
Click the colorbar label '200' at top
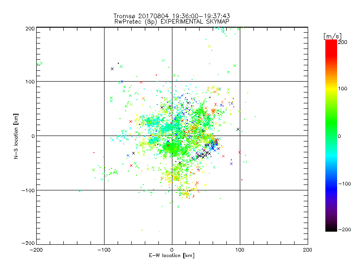(x=343, y=42)
